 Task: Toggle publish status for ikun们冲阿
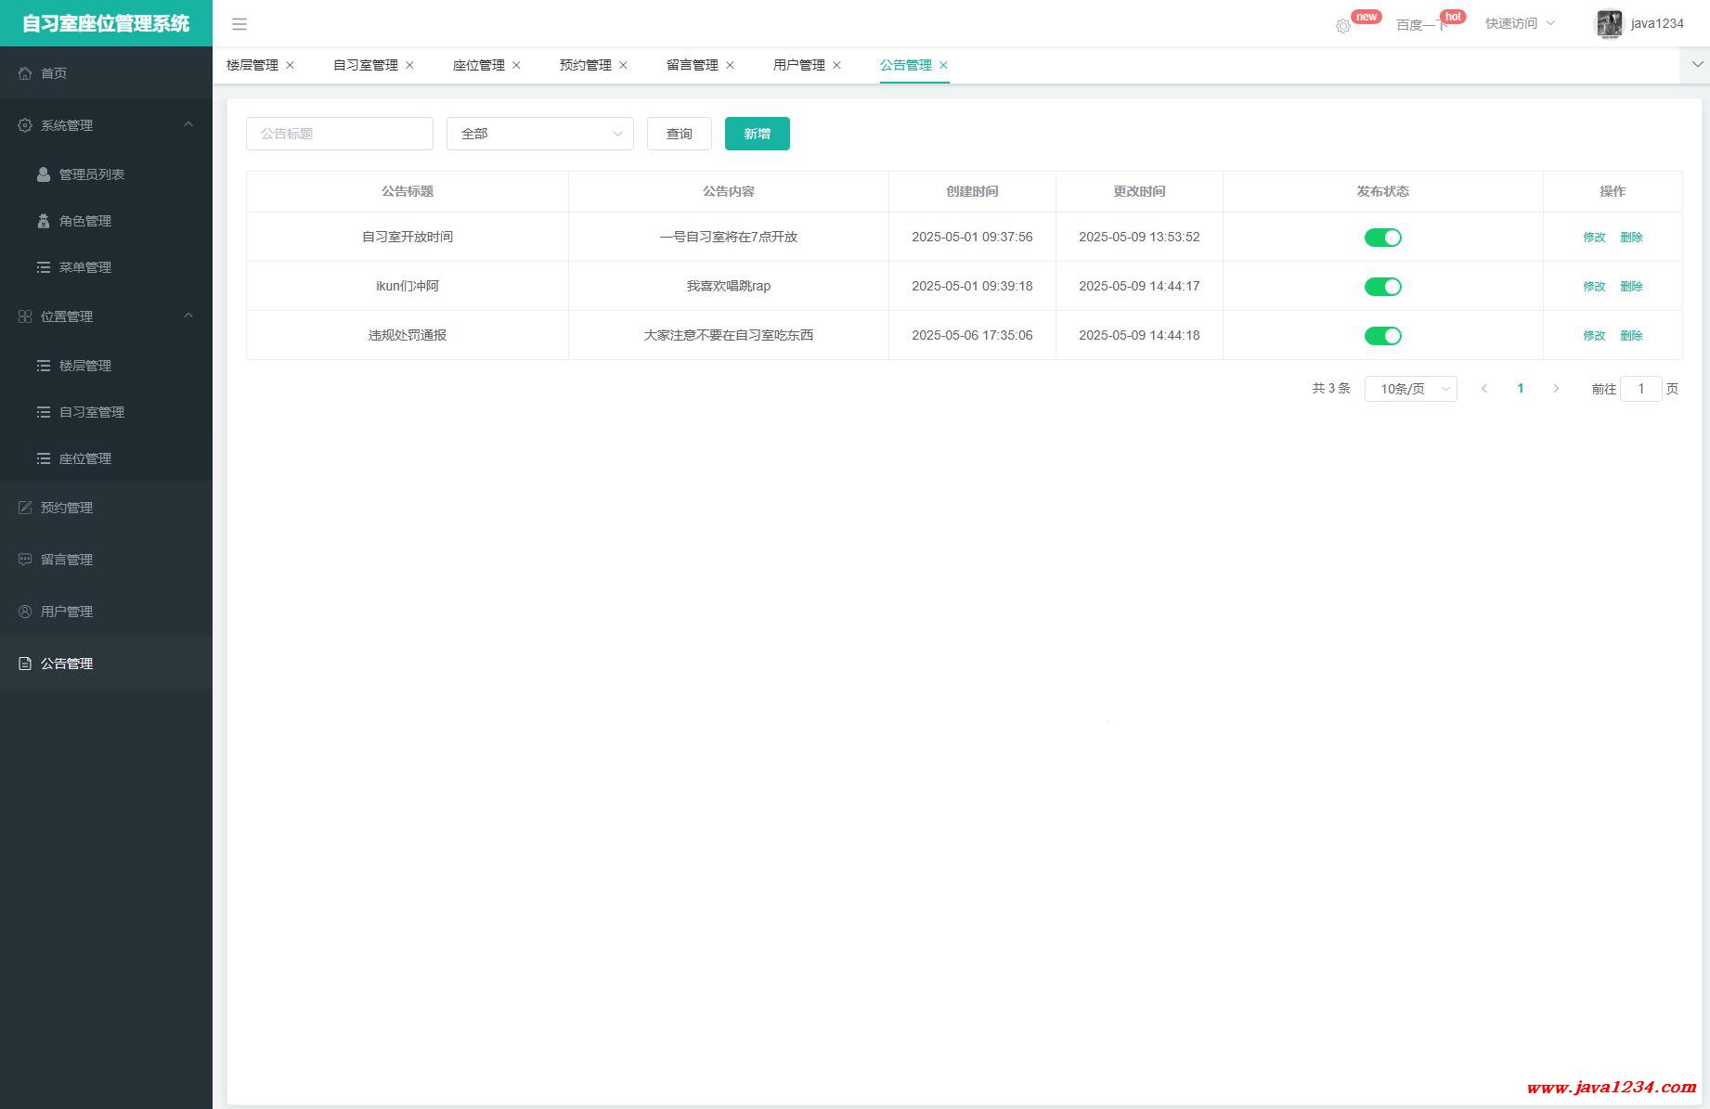point(1382,287)
